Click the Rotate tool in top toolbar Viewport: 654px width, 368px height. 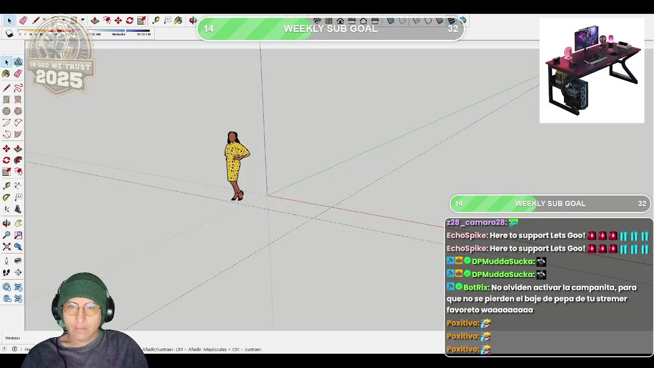[x=130, y=20]
